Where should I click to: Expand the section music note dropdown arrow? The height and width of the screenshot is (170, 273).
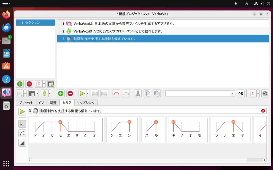[x=44, y=84]
